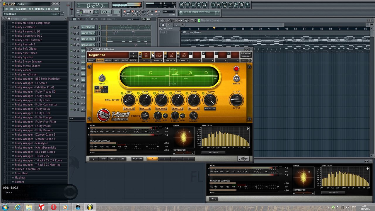Stop playback with the transport stop button

(x=91, y=12)
